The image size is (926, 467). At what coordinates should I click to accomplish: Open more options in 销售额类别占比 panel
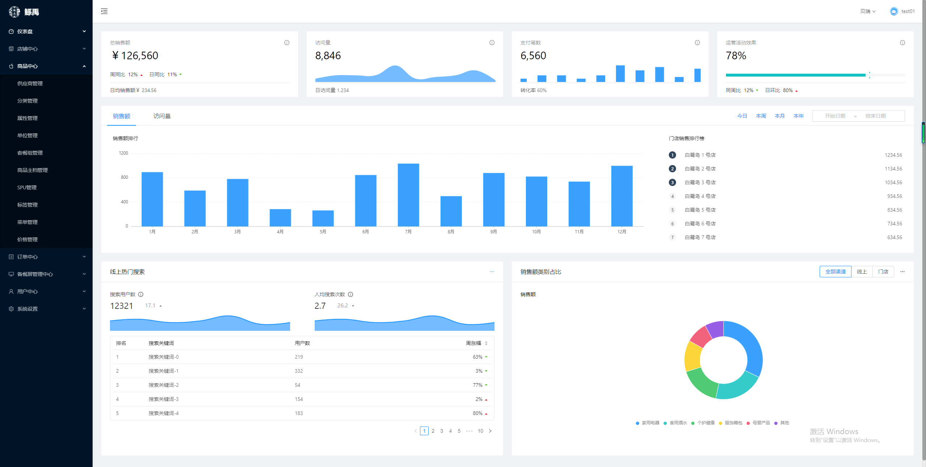902,272
